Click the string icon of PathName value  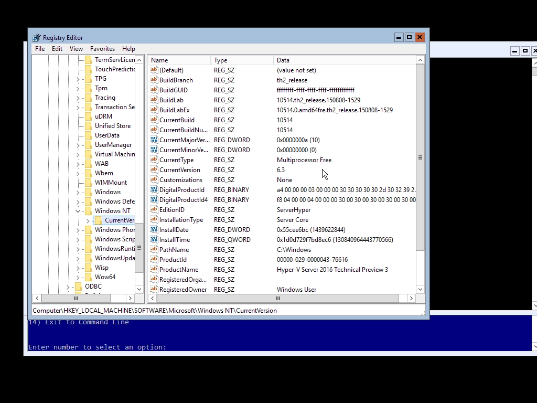[x=154, y=249]
